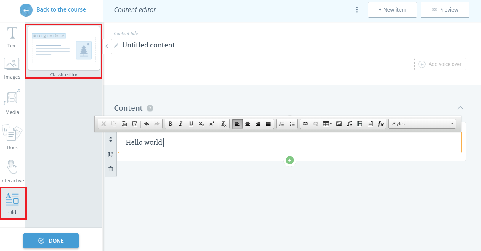Screen dimensions: 481x251
Task: Delete the content block with trash icon
Action: 111,169
